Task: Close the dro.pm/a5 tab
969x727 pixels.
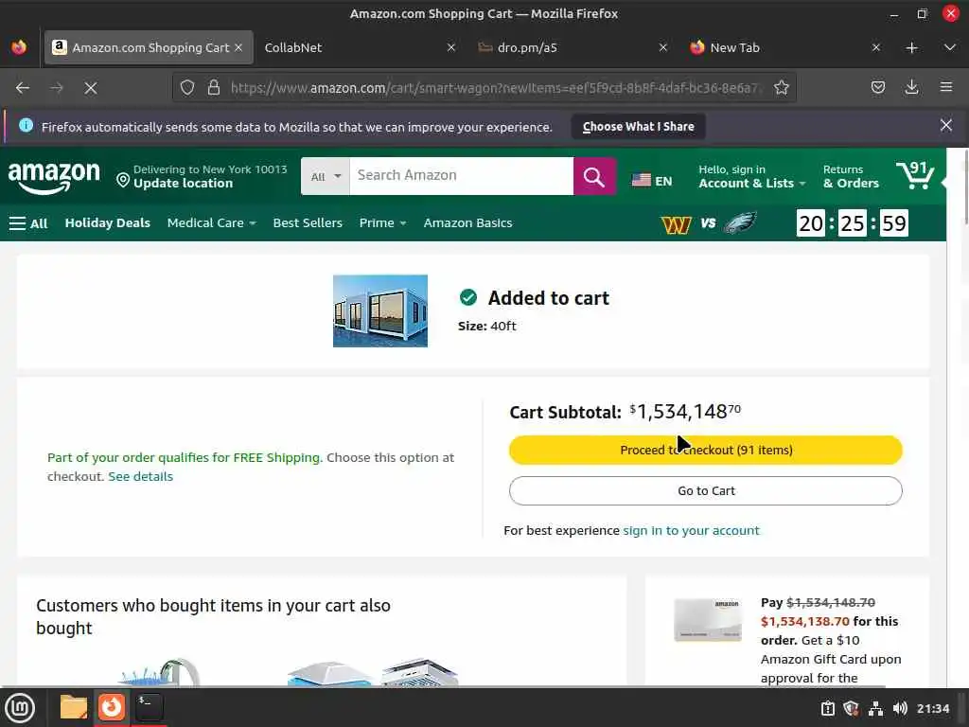Action: 663,47
